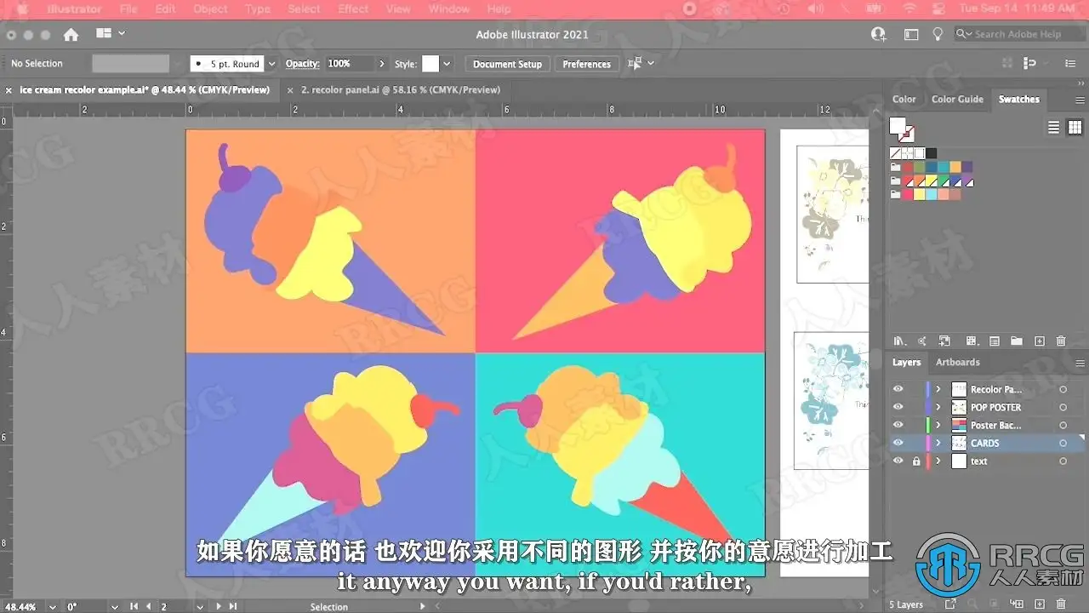Viewport: 1089px width, 613px height.
Task: Switch swatches to list view
Action: tap(1053, 127)
